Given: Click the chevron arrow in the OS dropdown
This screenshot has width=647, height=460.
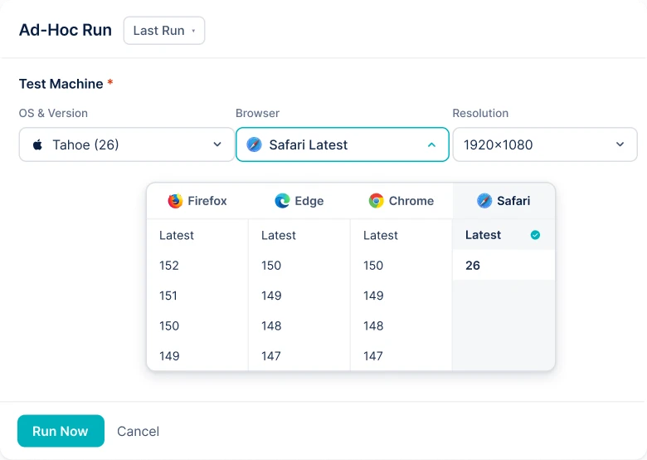Looking at the screenshot, I should click(217, 144).
